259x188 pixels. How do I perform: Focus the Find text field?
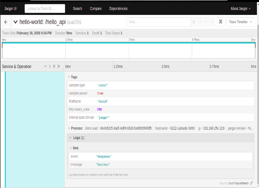(159, 22)
